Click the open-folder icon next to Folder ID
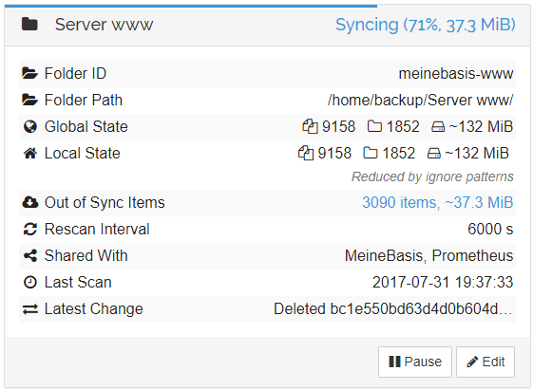This screenshot has width=533, height=390. tap(29, 73)
